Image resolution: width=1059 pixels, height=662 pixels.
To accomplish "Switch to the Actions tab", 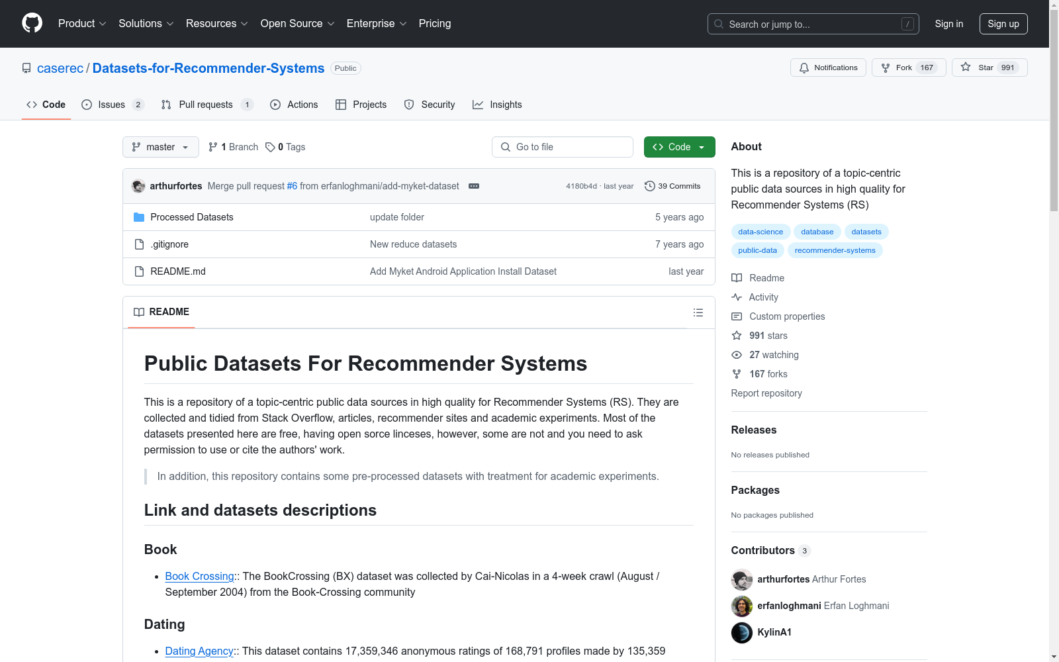I will [295, 105].
